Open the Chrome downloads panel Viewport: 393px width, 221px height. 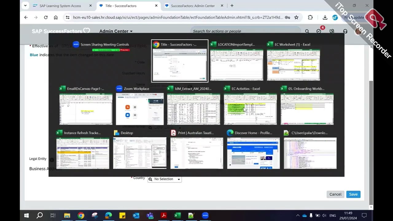325,17
